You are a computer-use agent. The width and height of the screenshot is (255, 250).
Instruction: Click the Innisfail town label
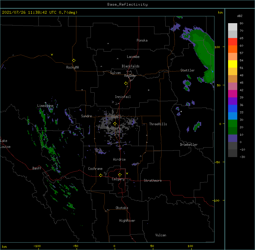point(123,97)
